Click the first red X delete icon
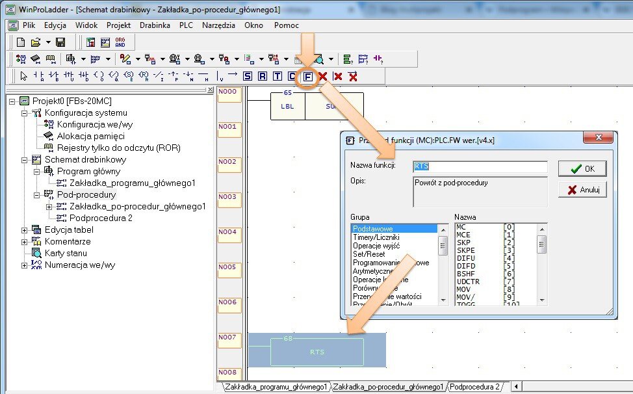633x394 pixels. click(322, 76)
